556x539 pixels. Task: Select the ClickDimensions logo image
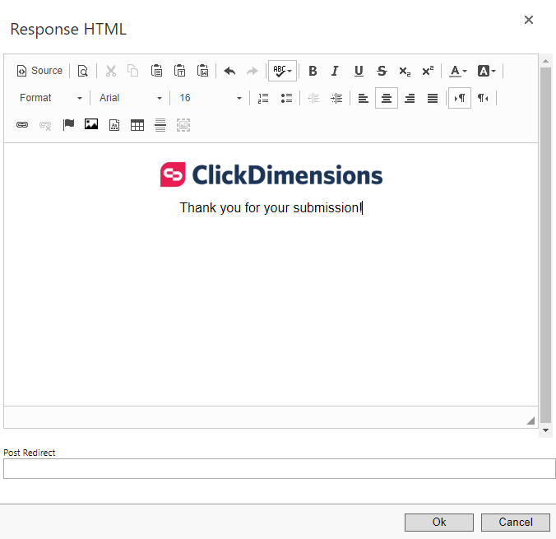271,175
